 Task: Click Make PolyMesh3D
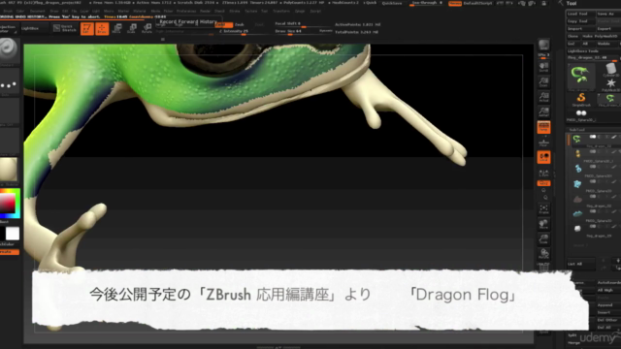point(602,36)
